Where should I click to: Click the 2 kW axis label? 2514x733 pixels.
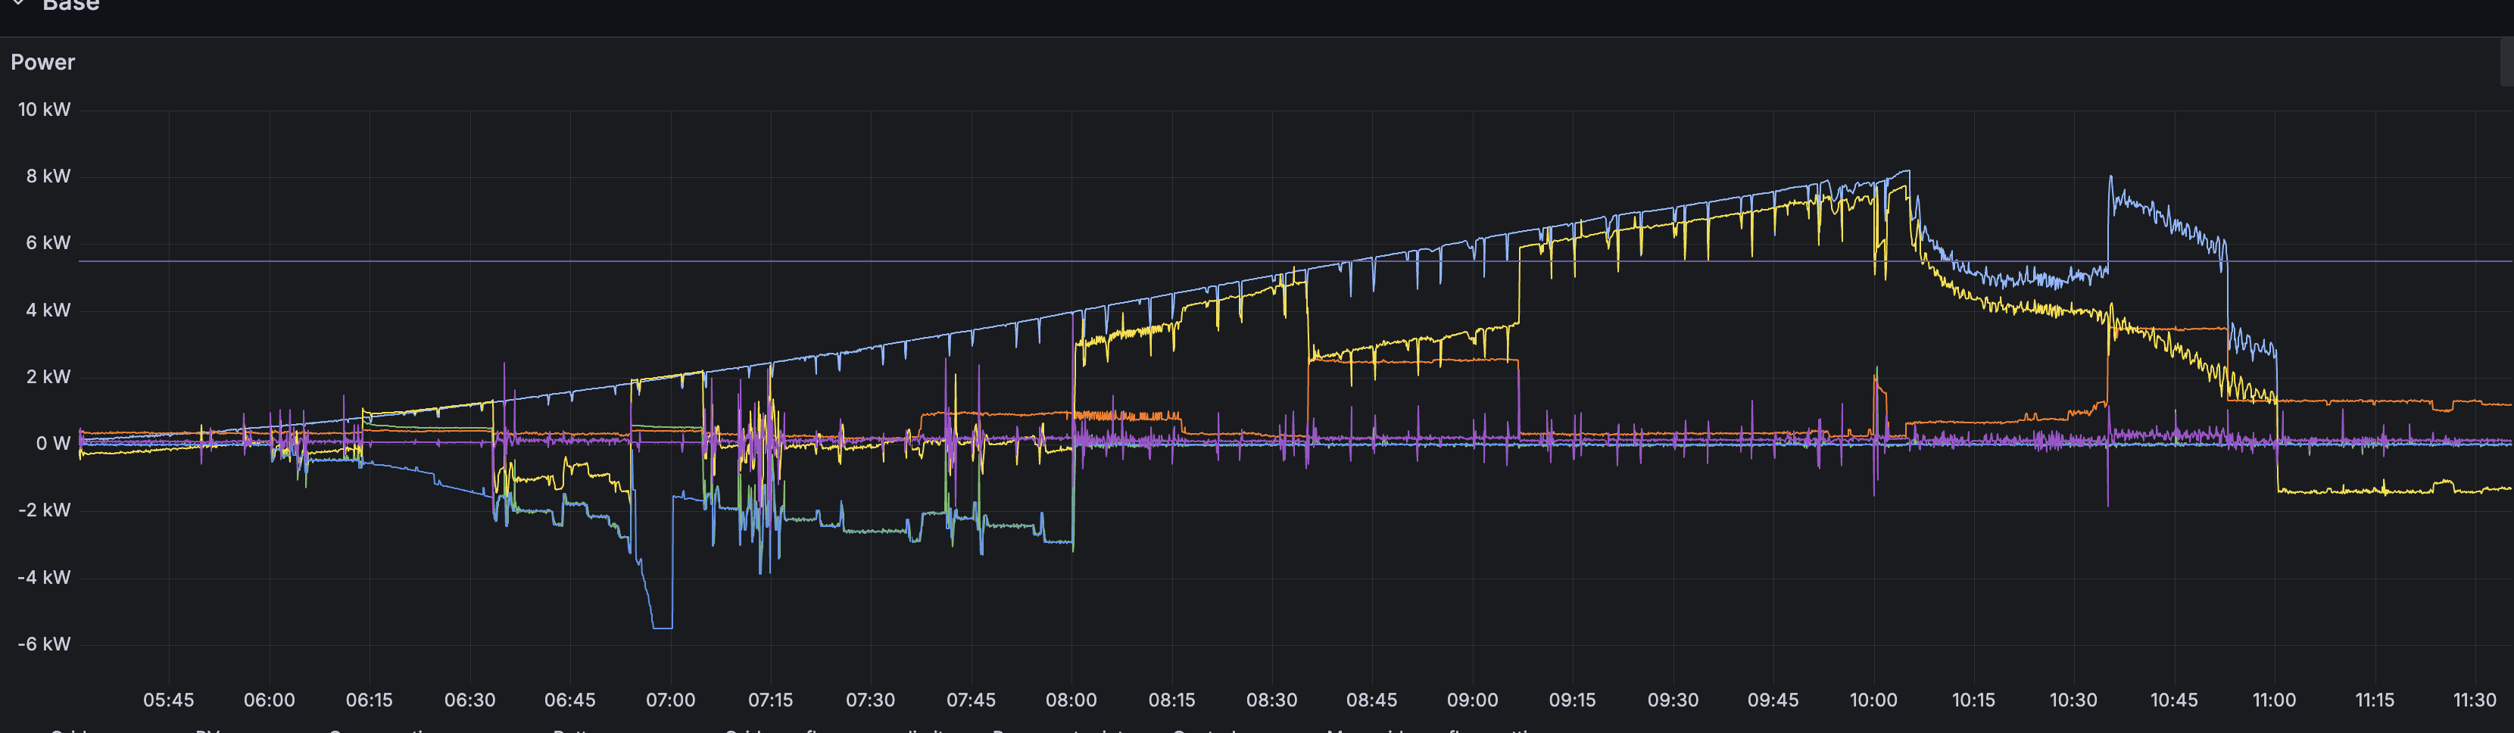[48, 377]
